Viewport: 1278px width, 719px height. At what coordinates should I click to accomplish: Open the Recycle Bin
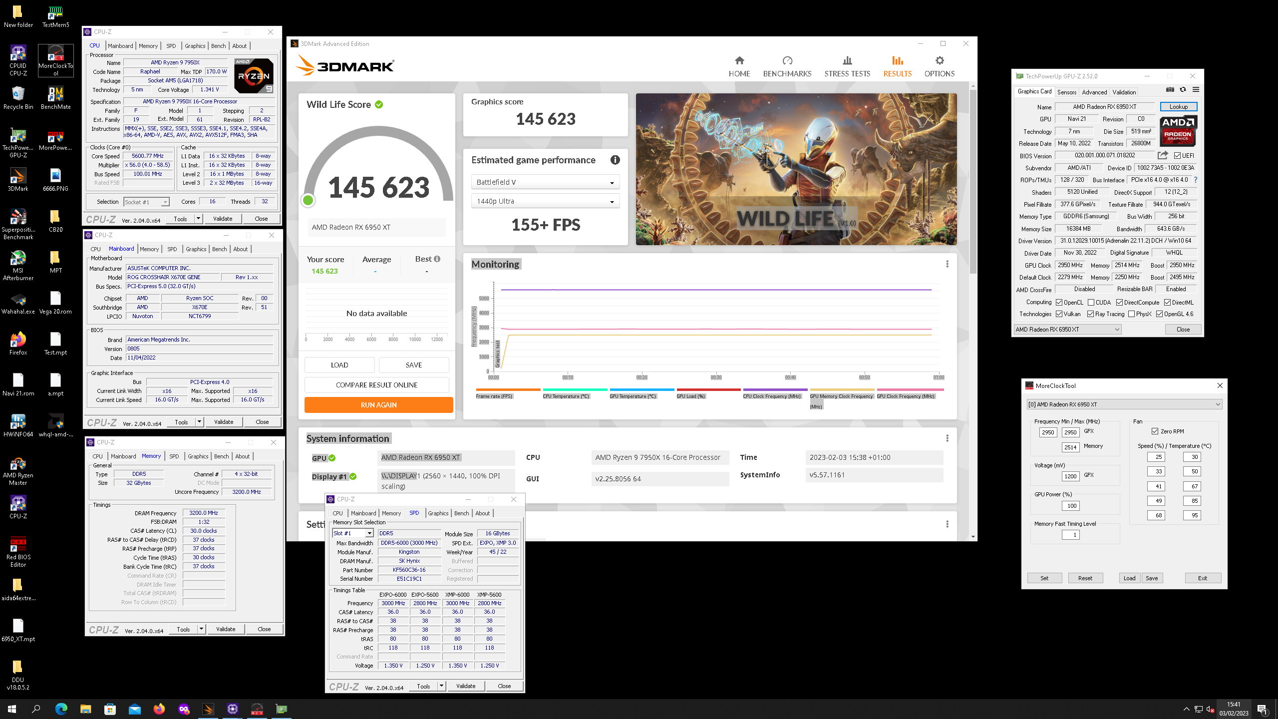click(x=18, y=98)
